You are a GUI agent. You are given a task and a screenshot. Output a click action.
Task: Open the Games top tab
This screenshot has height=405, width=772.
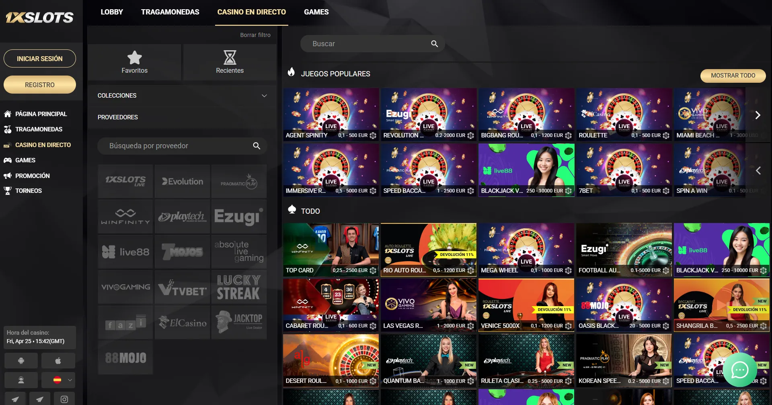pos(316,12)
